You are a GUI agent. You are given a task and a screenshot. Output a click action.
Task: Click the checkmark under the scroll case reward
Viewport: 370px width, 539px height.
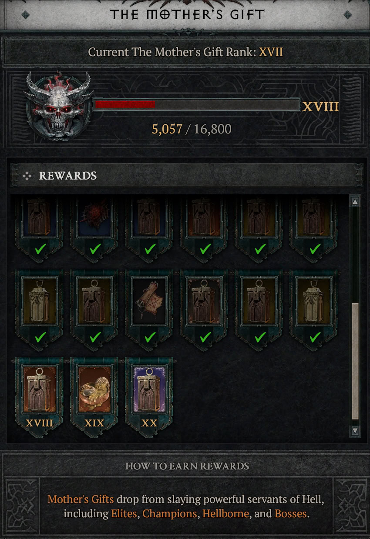click(x=150, y=337)
